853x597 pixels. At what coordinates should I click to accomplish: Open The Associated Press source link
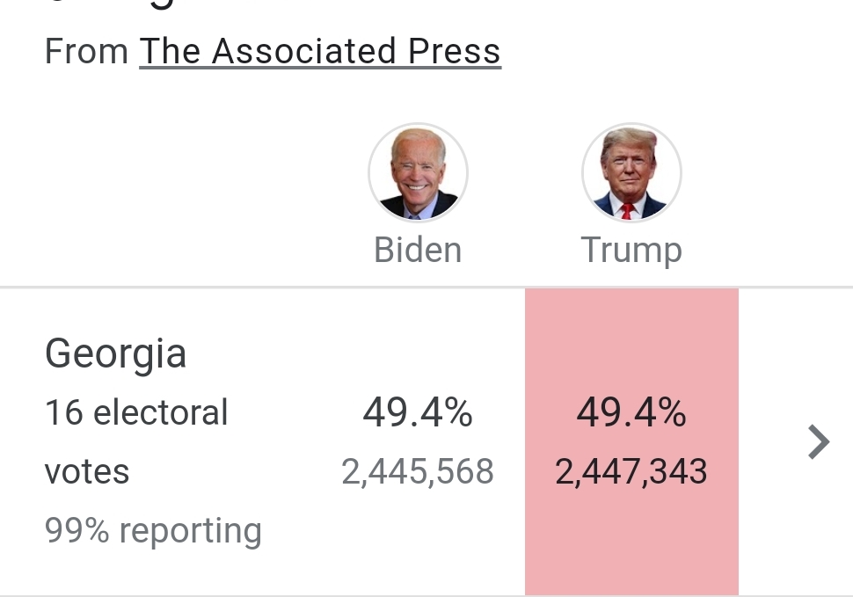coord(320,52)
